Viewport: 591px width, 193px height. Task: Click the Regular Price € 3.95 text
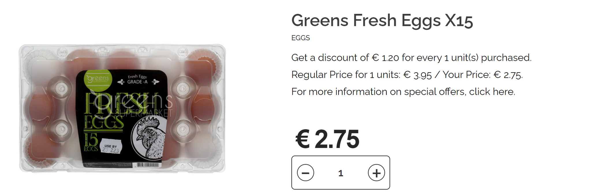click(x=361, y=75)
